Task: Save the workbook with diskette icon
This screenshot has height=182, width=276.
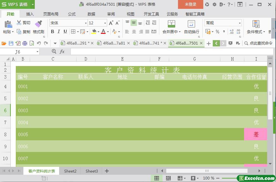Action: (11, 43)
